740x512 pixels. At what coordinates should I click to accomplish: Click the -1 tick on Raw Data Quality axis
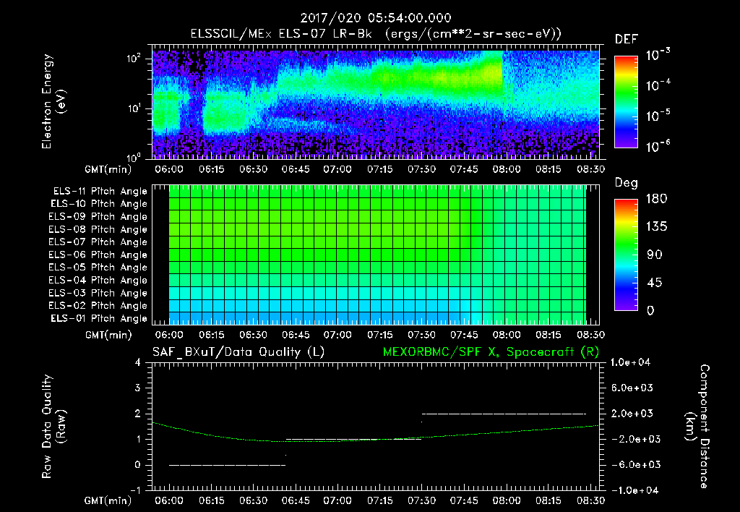tap(135, 490)
